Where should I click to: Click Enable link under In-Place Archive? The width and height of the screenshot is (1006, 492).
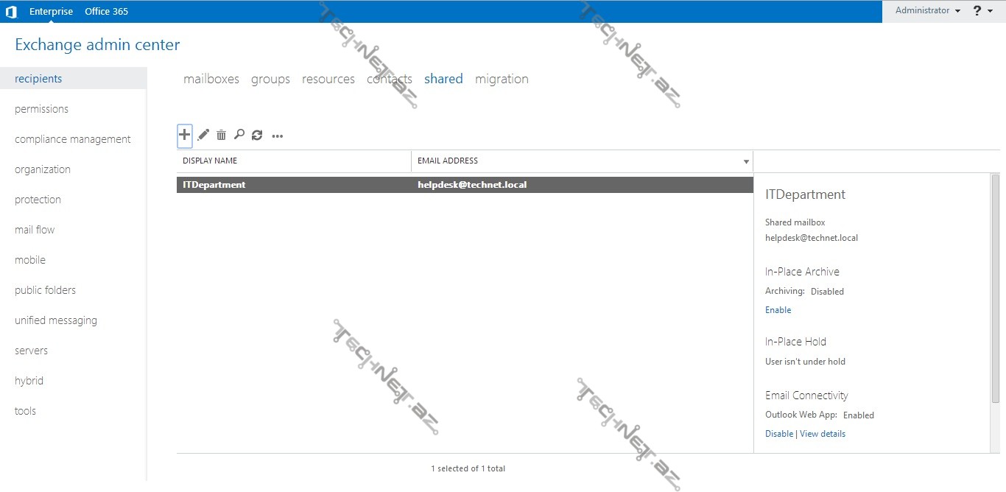tap(778, 310)
